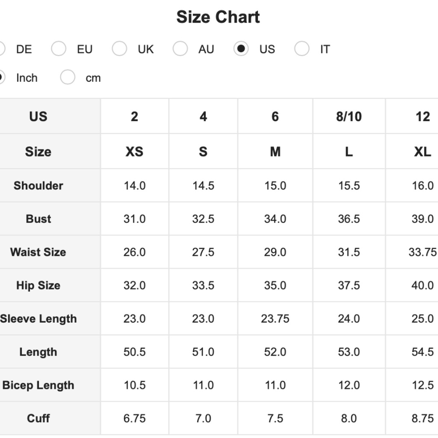The width and height of the screenshot is (438, 438).
Task: Click the Sleeve Length row label
Action: pos(39,319)
